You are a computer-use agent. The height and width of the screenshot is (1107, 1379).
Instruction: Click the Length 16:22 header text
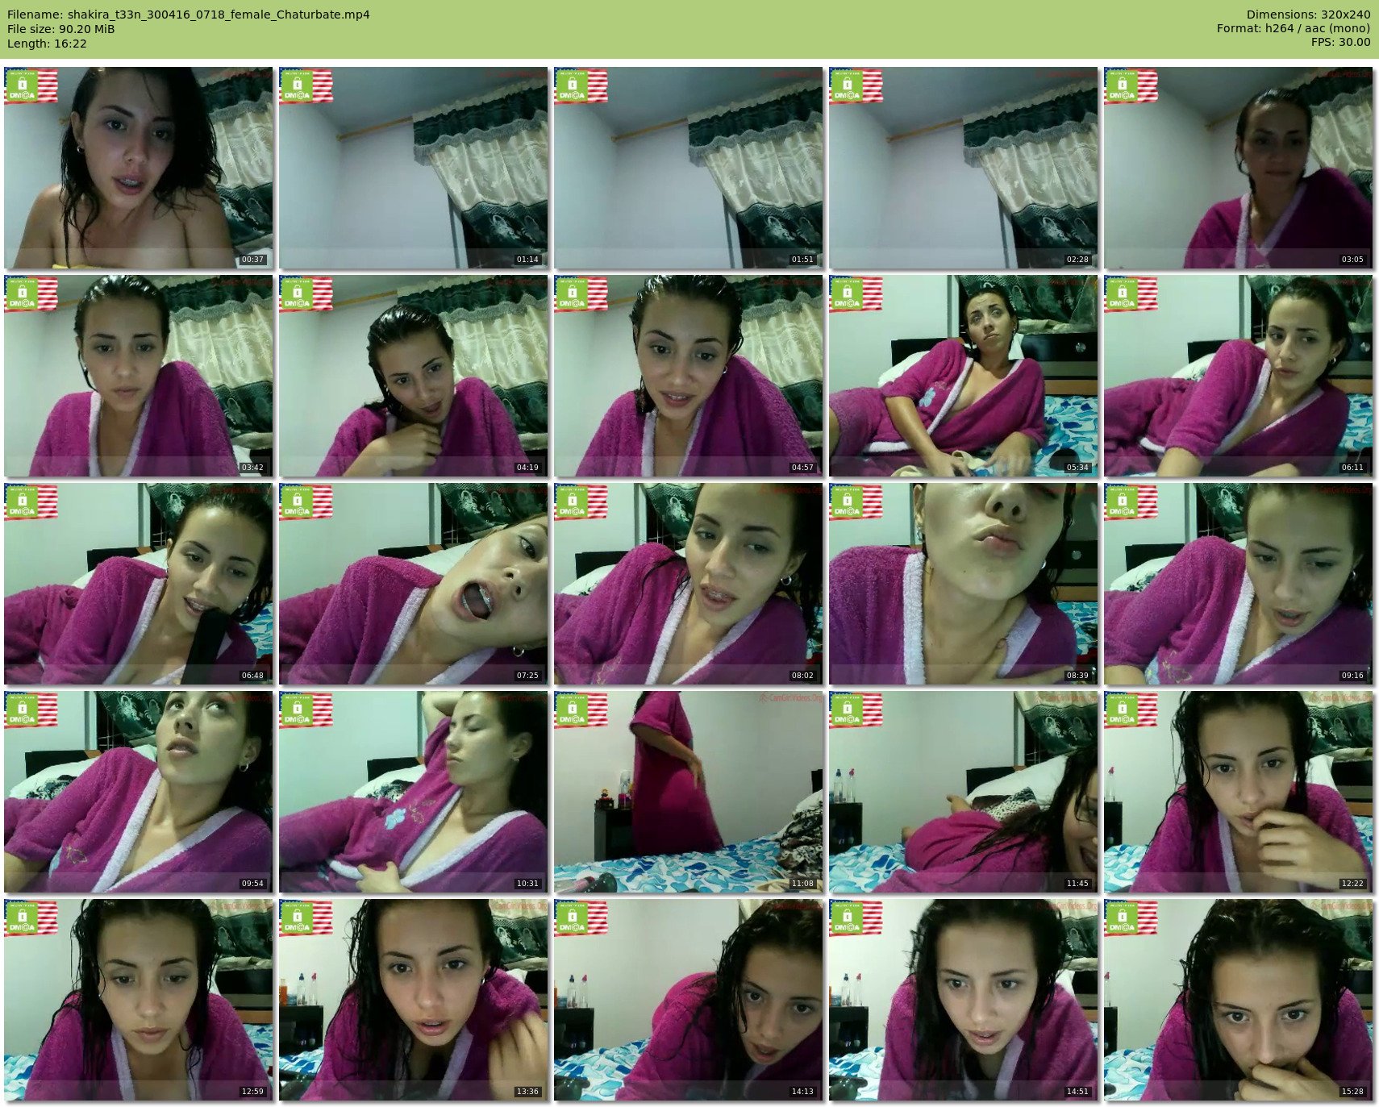click(47, 44)
